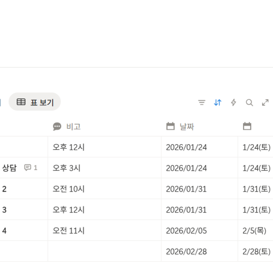273x273 pixels.
Task: Expand database to full page icon
Action: pyautogui.click(x=265, y=103)
